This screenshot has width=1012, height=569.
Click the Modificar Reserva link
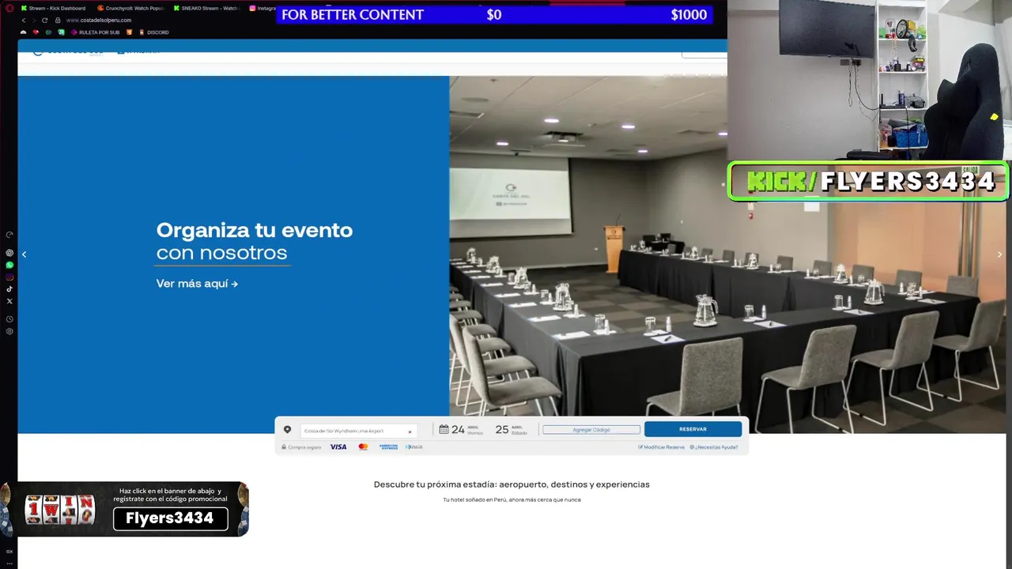[661, 447]
